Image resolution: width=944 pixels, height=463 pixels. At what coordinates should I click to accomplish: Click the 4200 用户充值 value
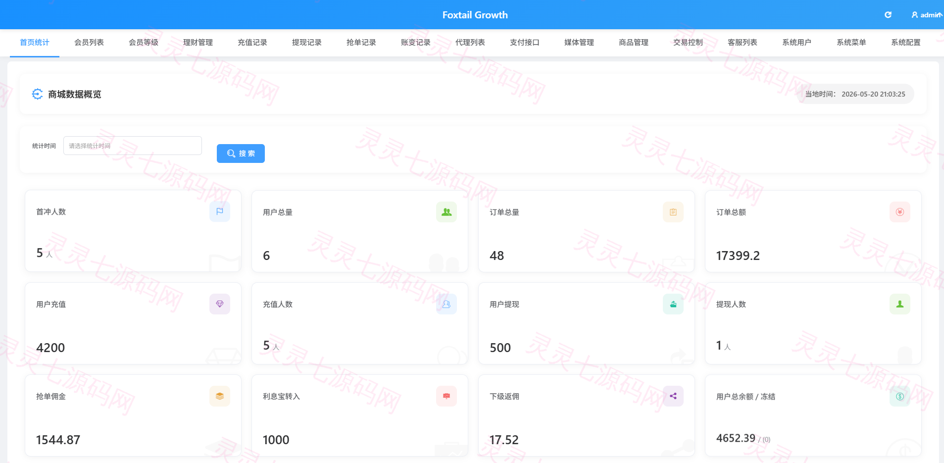point(50,348)
